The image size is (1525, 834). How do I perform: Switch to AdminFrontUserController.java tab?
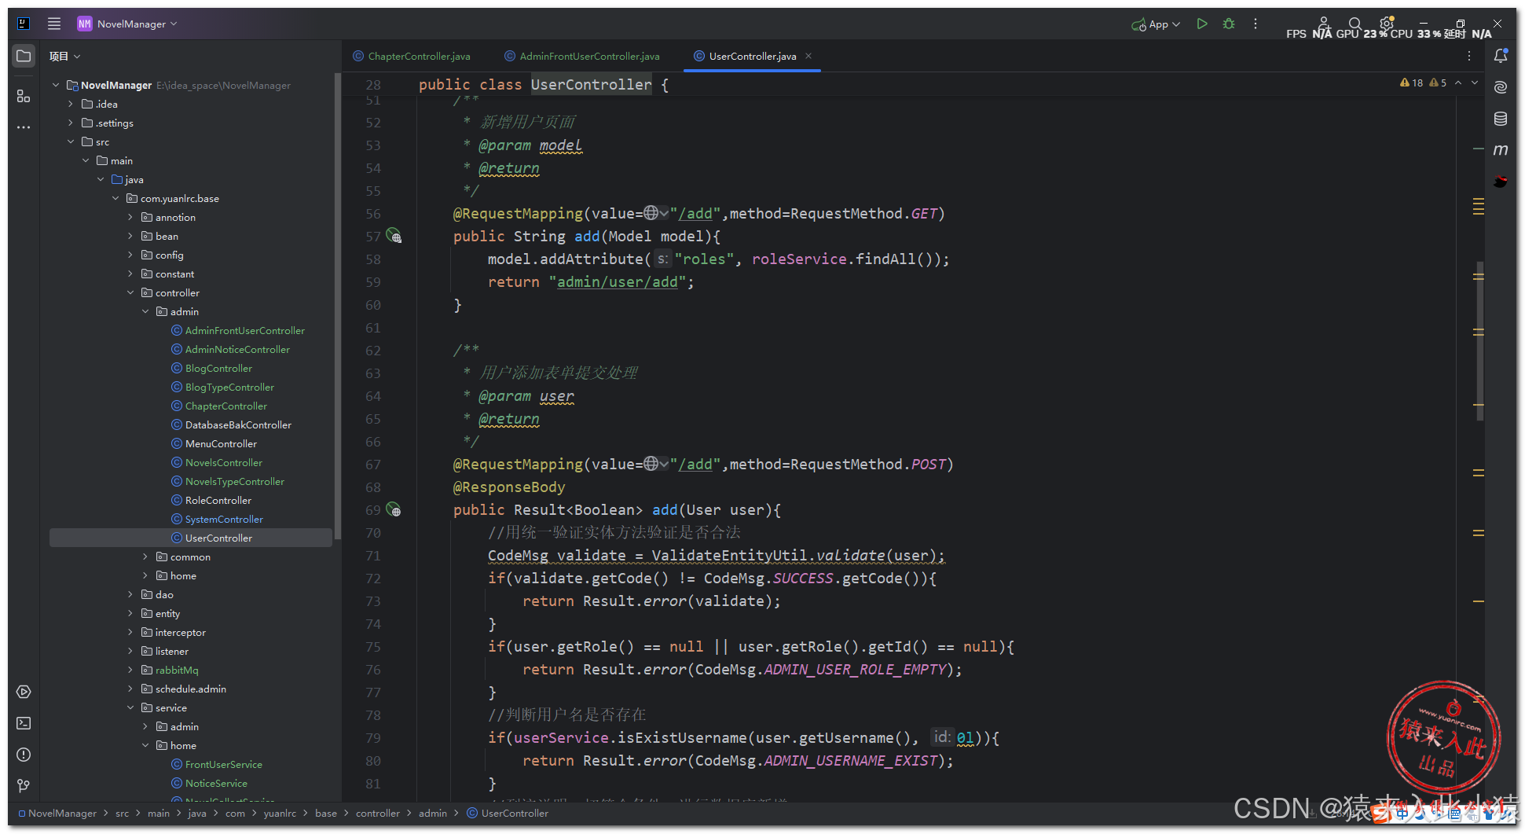[x=582, y=56]
